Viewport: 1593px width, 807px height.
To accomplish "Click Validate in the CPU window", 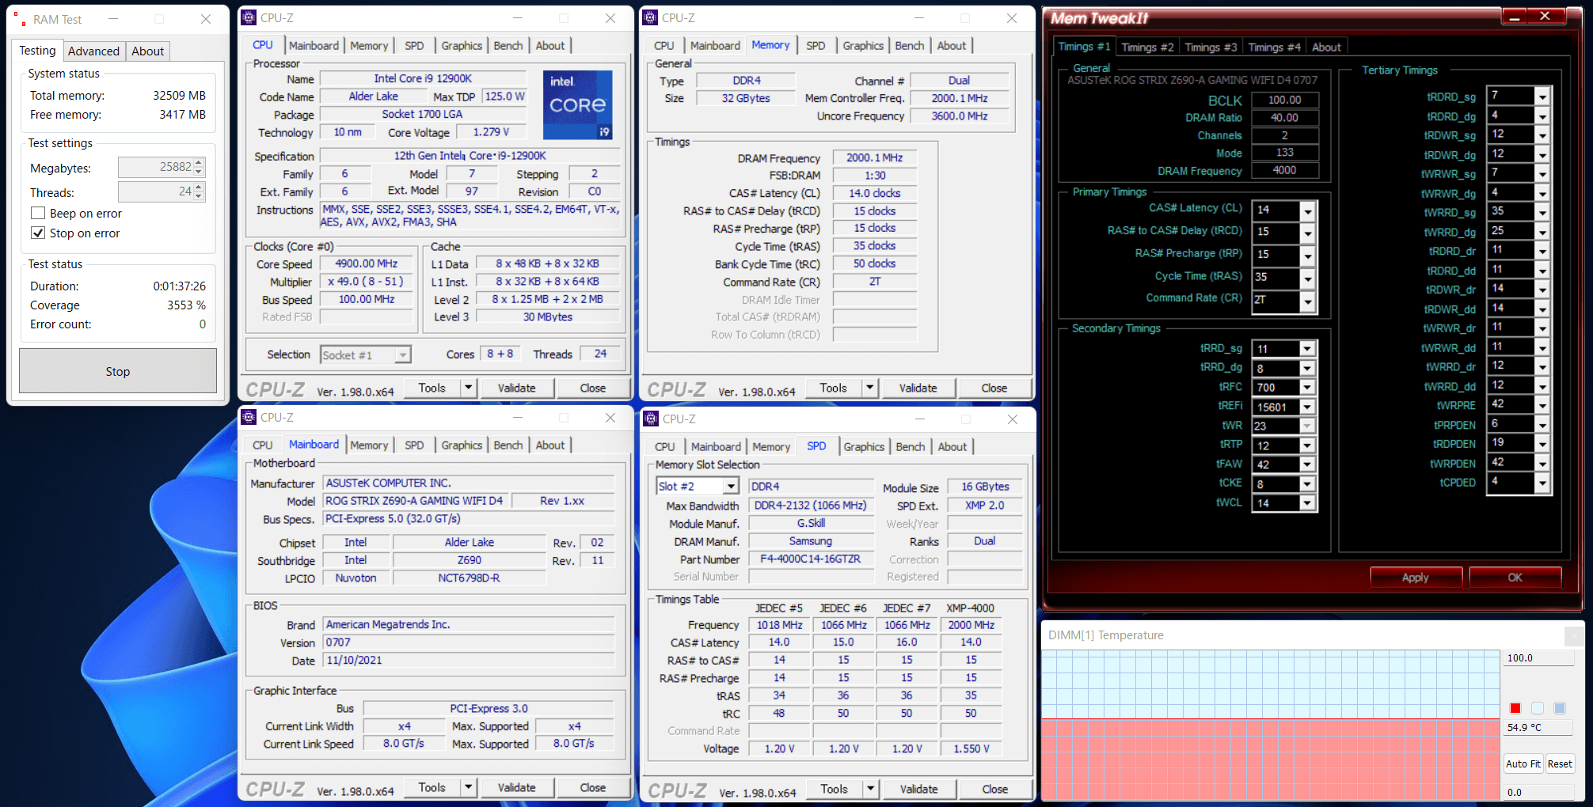I will click(516, 388).
